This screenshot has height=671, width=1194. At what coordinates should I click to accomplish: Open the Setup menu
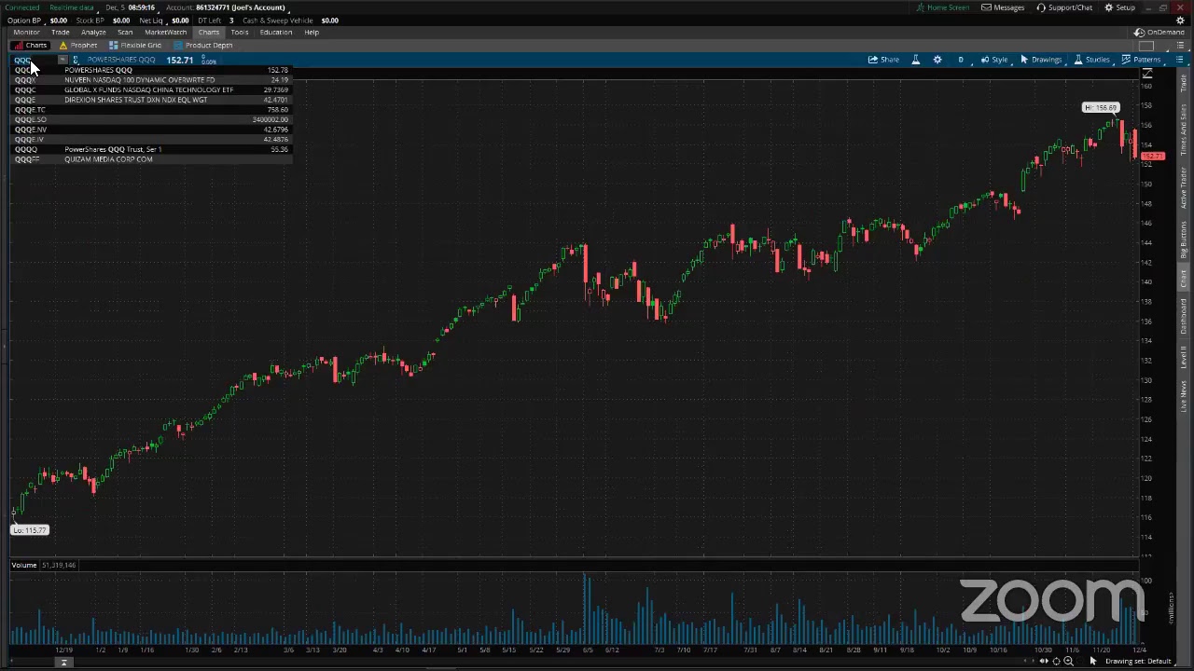pyautogui.click(x=1119, y=7)
